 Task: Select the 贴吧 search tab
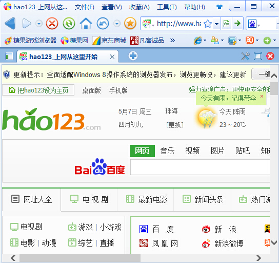[243, 151]
